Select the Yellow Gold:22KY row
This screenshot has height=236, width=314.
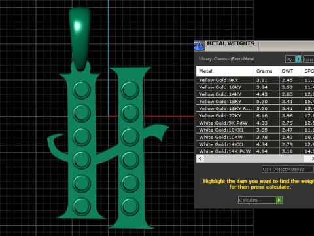(x=255, y=115)
